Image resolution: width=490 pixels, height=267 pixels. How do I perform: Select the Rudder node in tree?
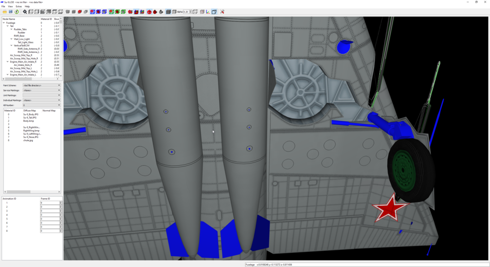21,32
